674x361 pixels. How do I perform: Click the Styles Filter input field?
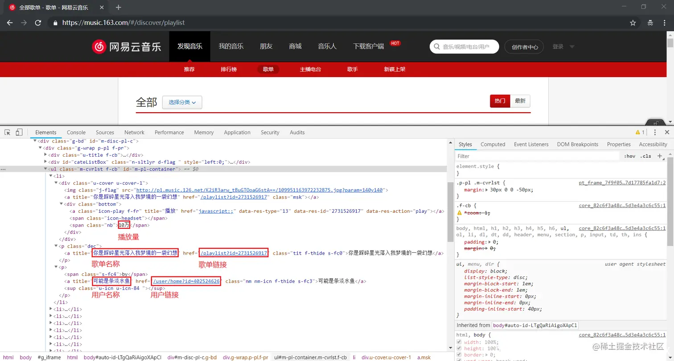pyautogui.click(x=537, y=156)
